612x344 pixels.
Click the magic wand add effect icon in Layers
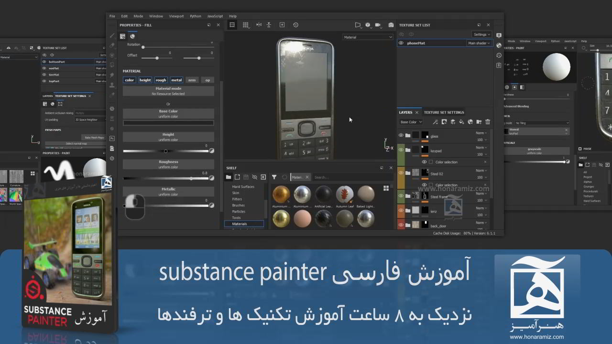435,122
